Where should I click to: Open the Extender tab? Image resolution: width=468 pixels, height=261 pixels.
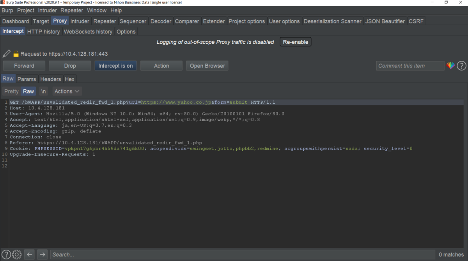pyautogui.click(x=214, y=21)
